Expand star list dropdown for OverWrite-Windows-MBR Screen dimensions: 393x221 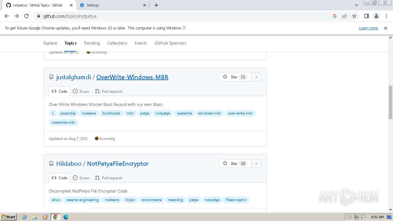(256, 77)
